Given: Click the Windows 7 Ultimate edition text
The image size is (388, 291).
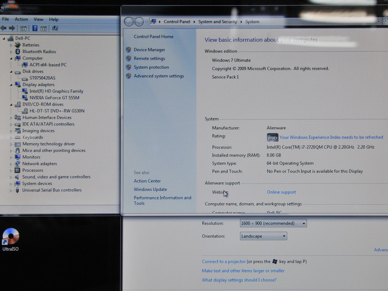Looking at the screenshot, I should [231, 60].
